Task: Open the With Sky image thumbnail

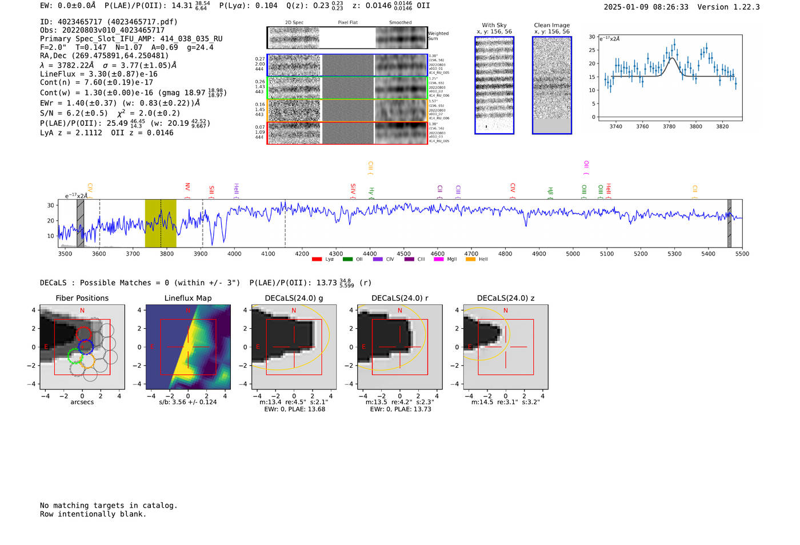Action: (x=494, y=85)
